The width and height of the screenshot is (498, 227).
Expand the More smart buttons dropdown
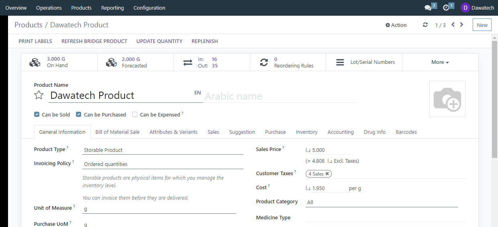coord(440,62)
